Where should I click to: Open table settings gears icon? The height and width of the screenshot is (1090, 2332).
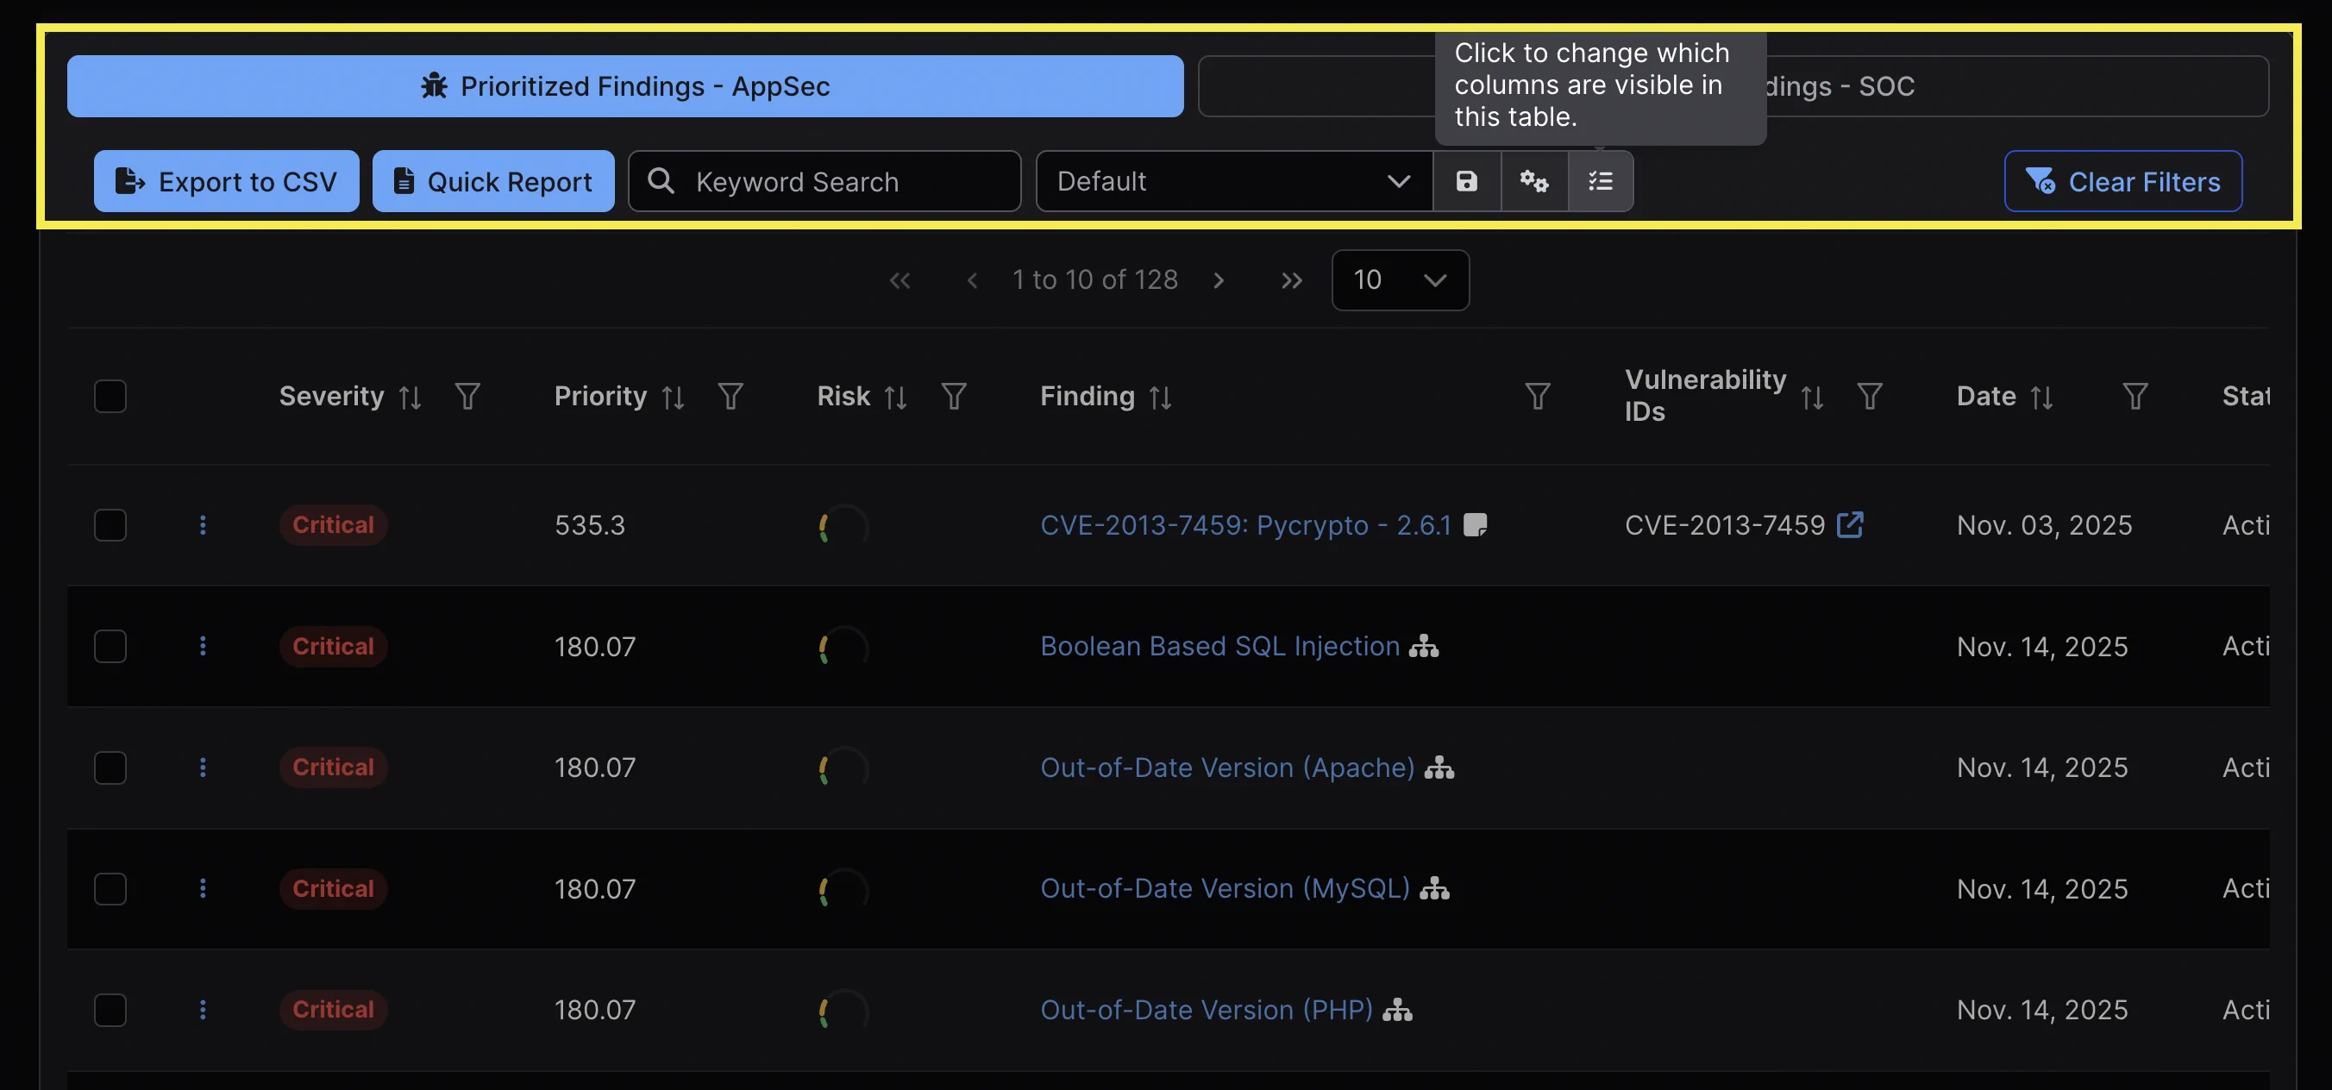(1533, 181)
